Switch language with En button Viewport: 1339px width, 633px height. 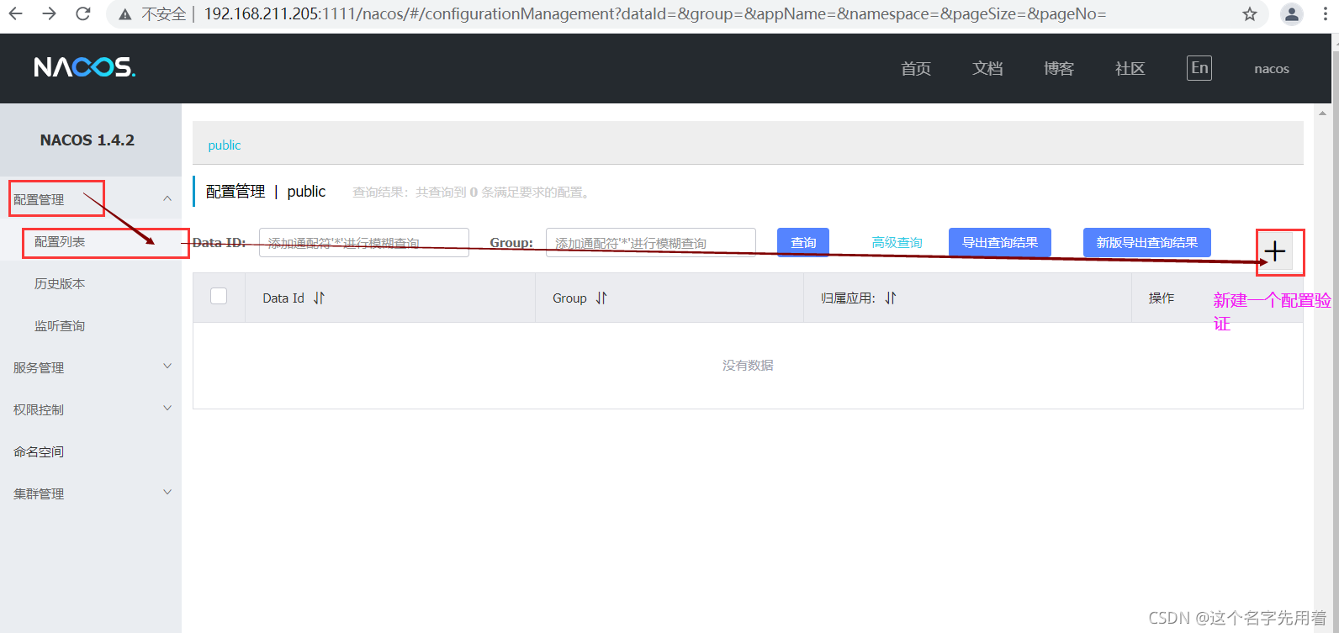point(1199,68)
